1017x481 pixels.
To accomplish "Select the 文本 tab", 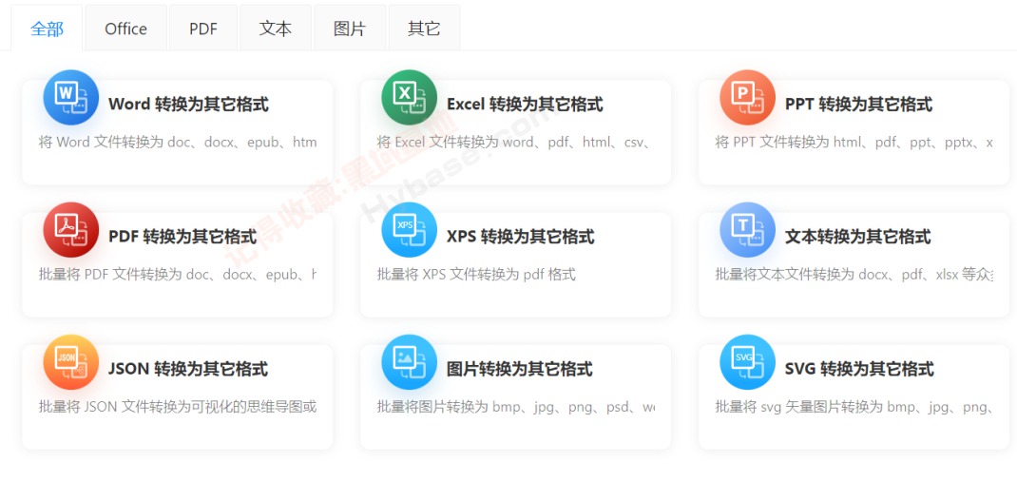I will 276,29.
